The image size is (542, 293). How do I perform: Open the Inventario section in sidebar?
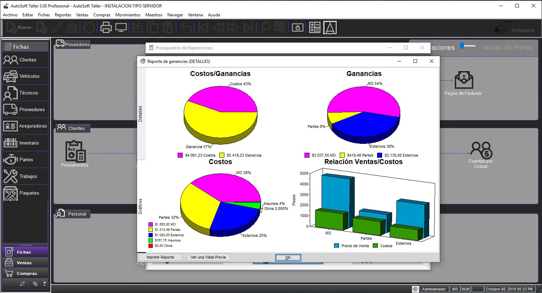point(25,143)
